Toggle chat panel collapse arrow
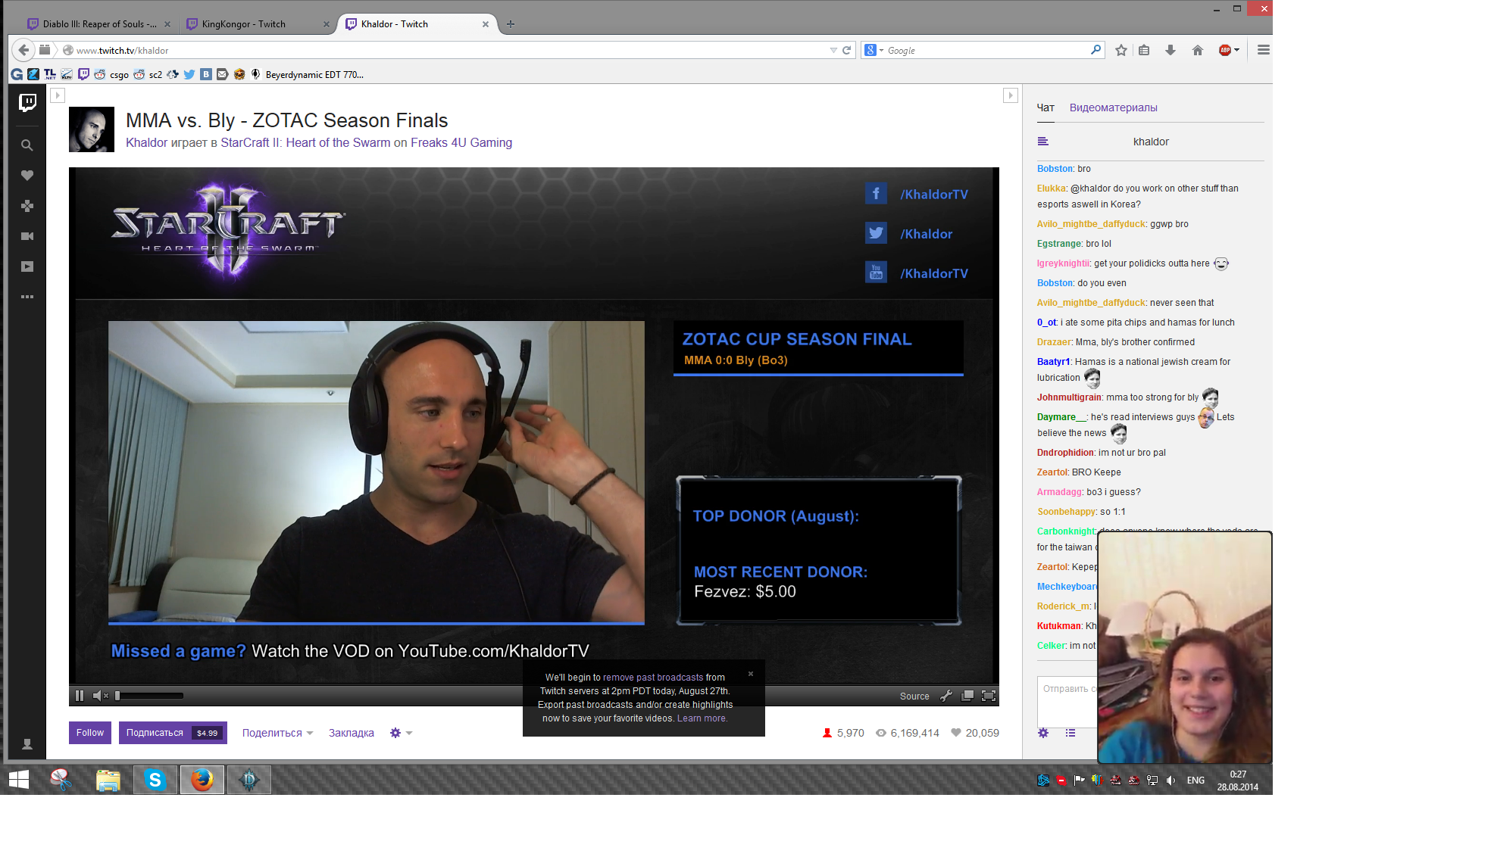The width and height of the screenshot is (1494, 860). click(x=1010, y=95)
